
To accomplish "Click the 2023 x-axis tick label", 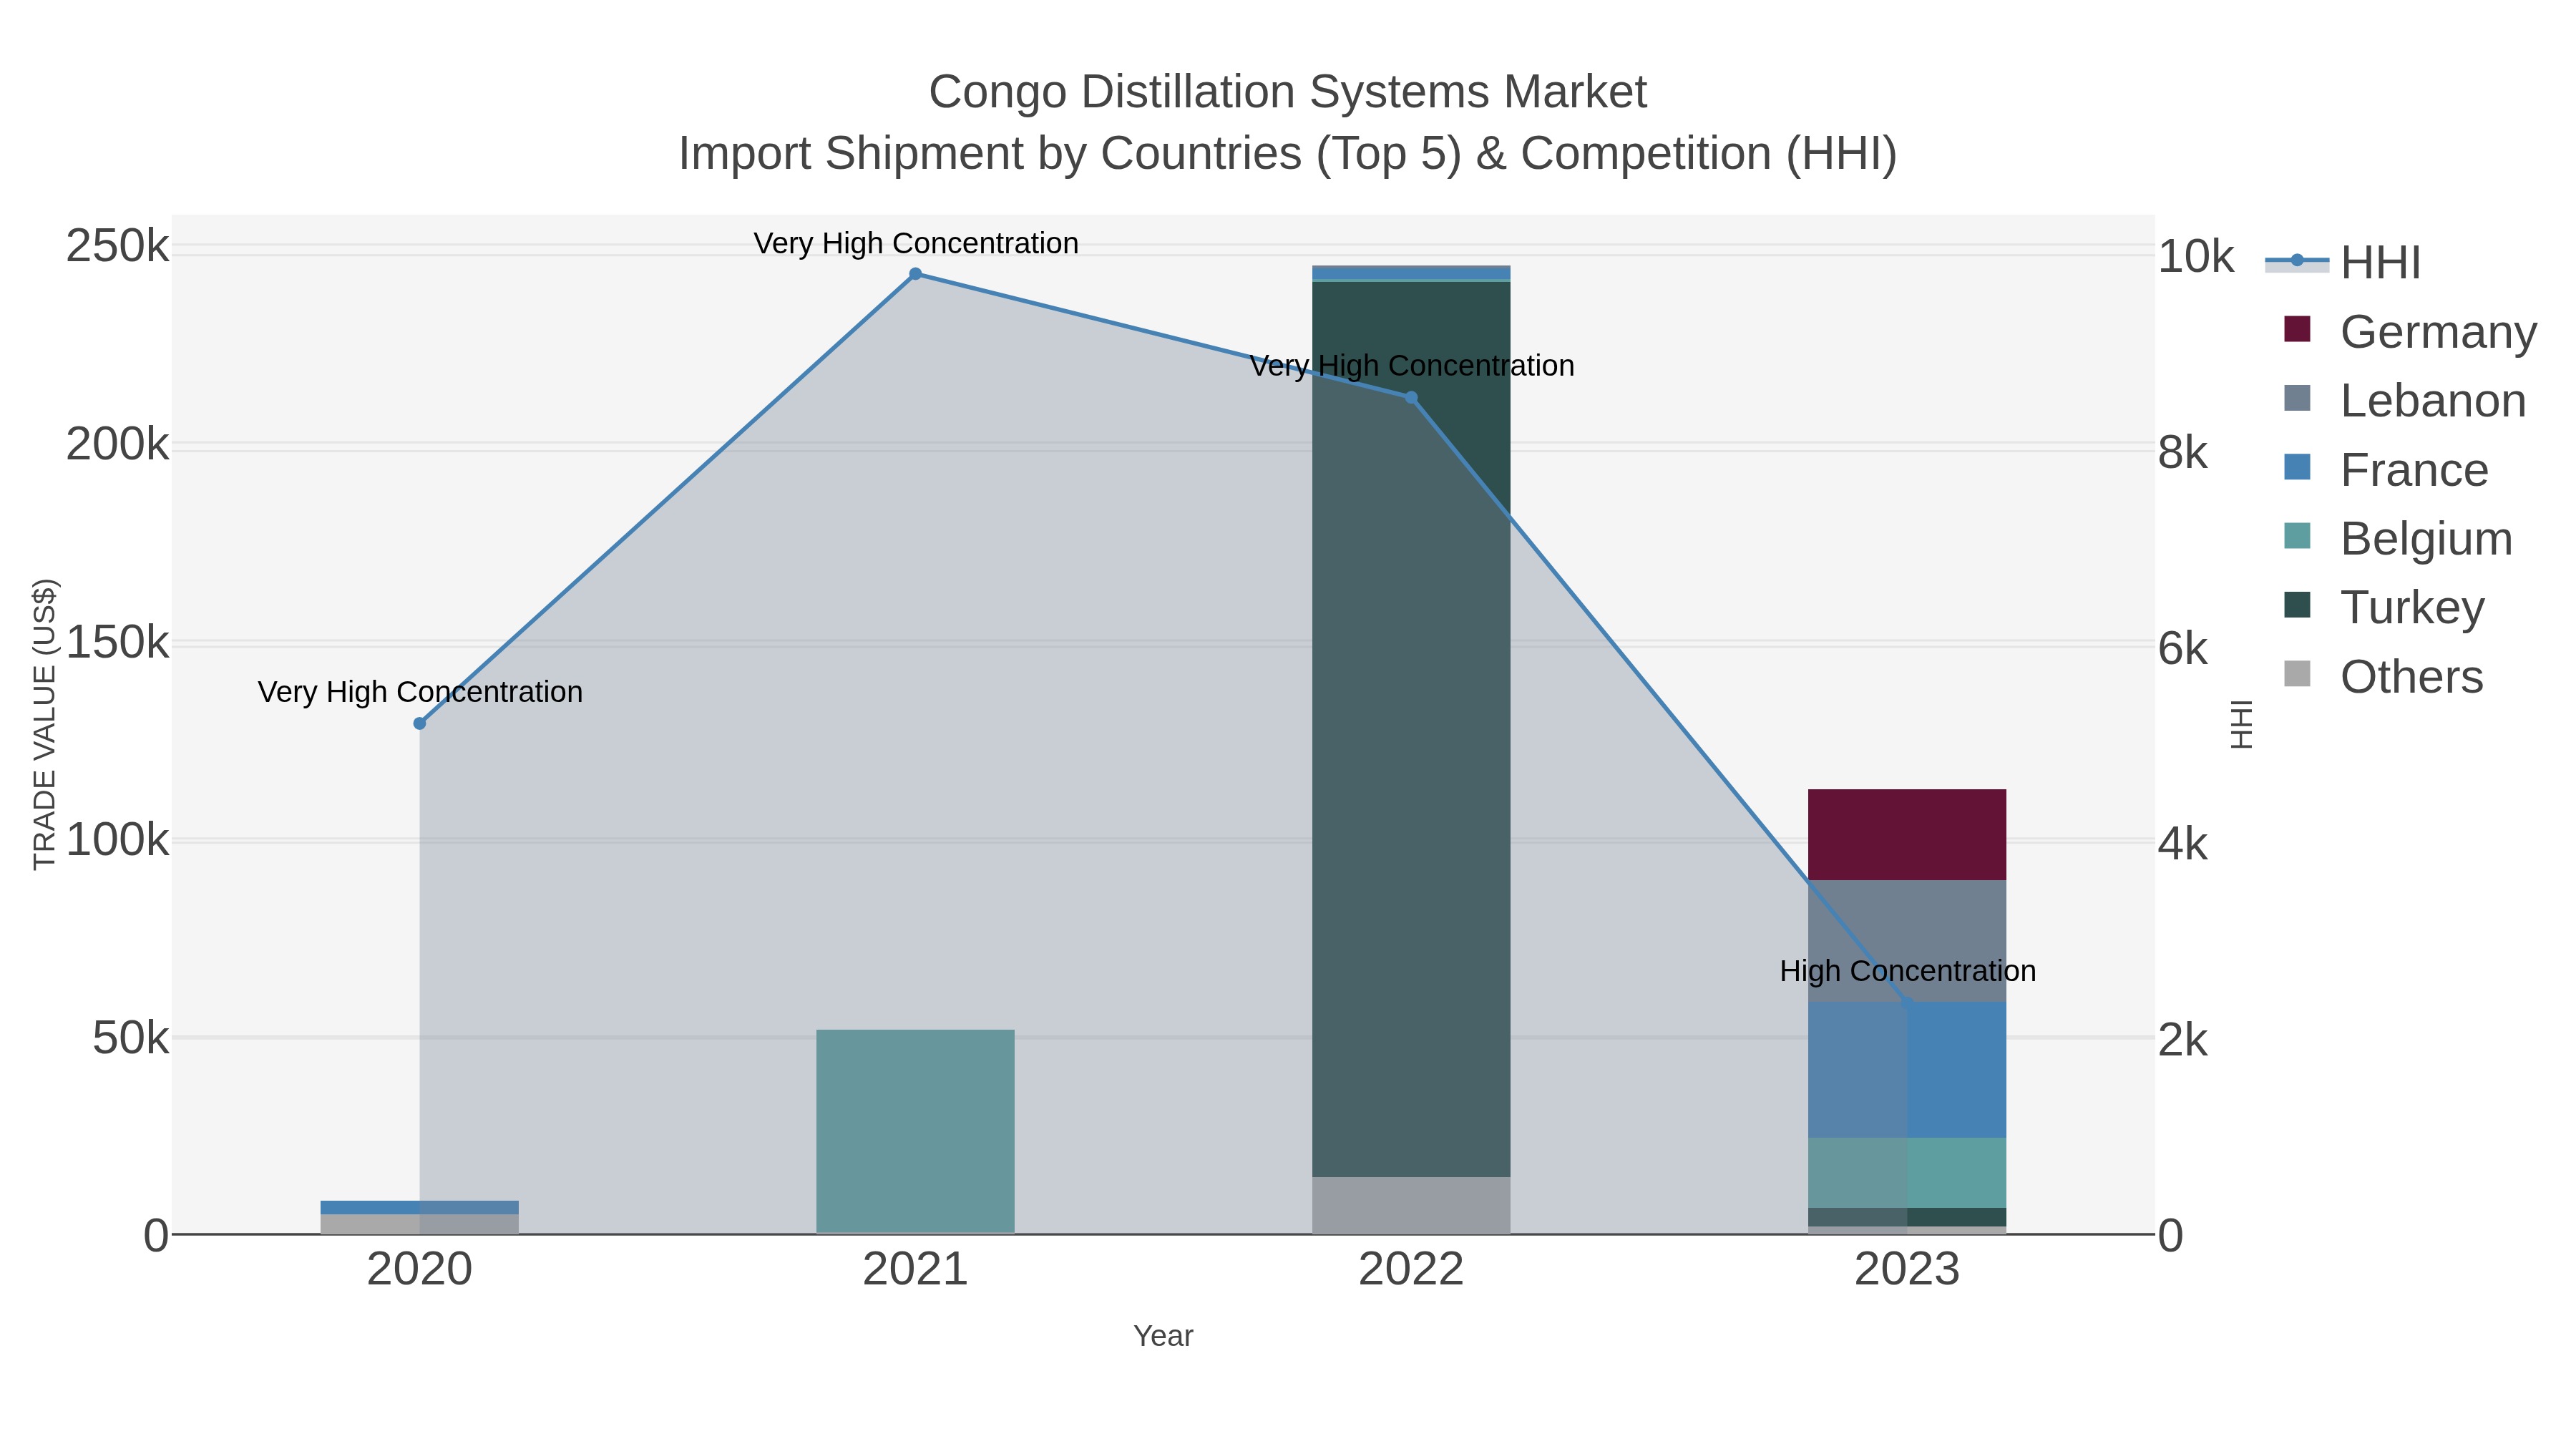I will pos(1907,1270).
